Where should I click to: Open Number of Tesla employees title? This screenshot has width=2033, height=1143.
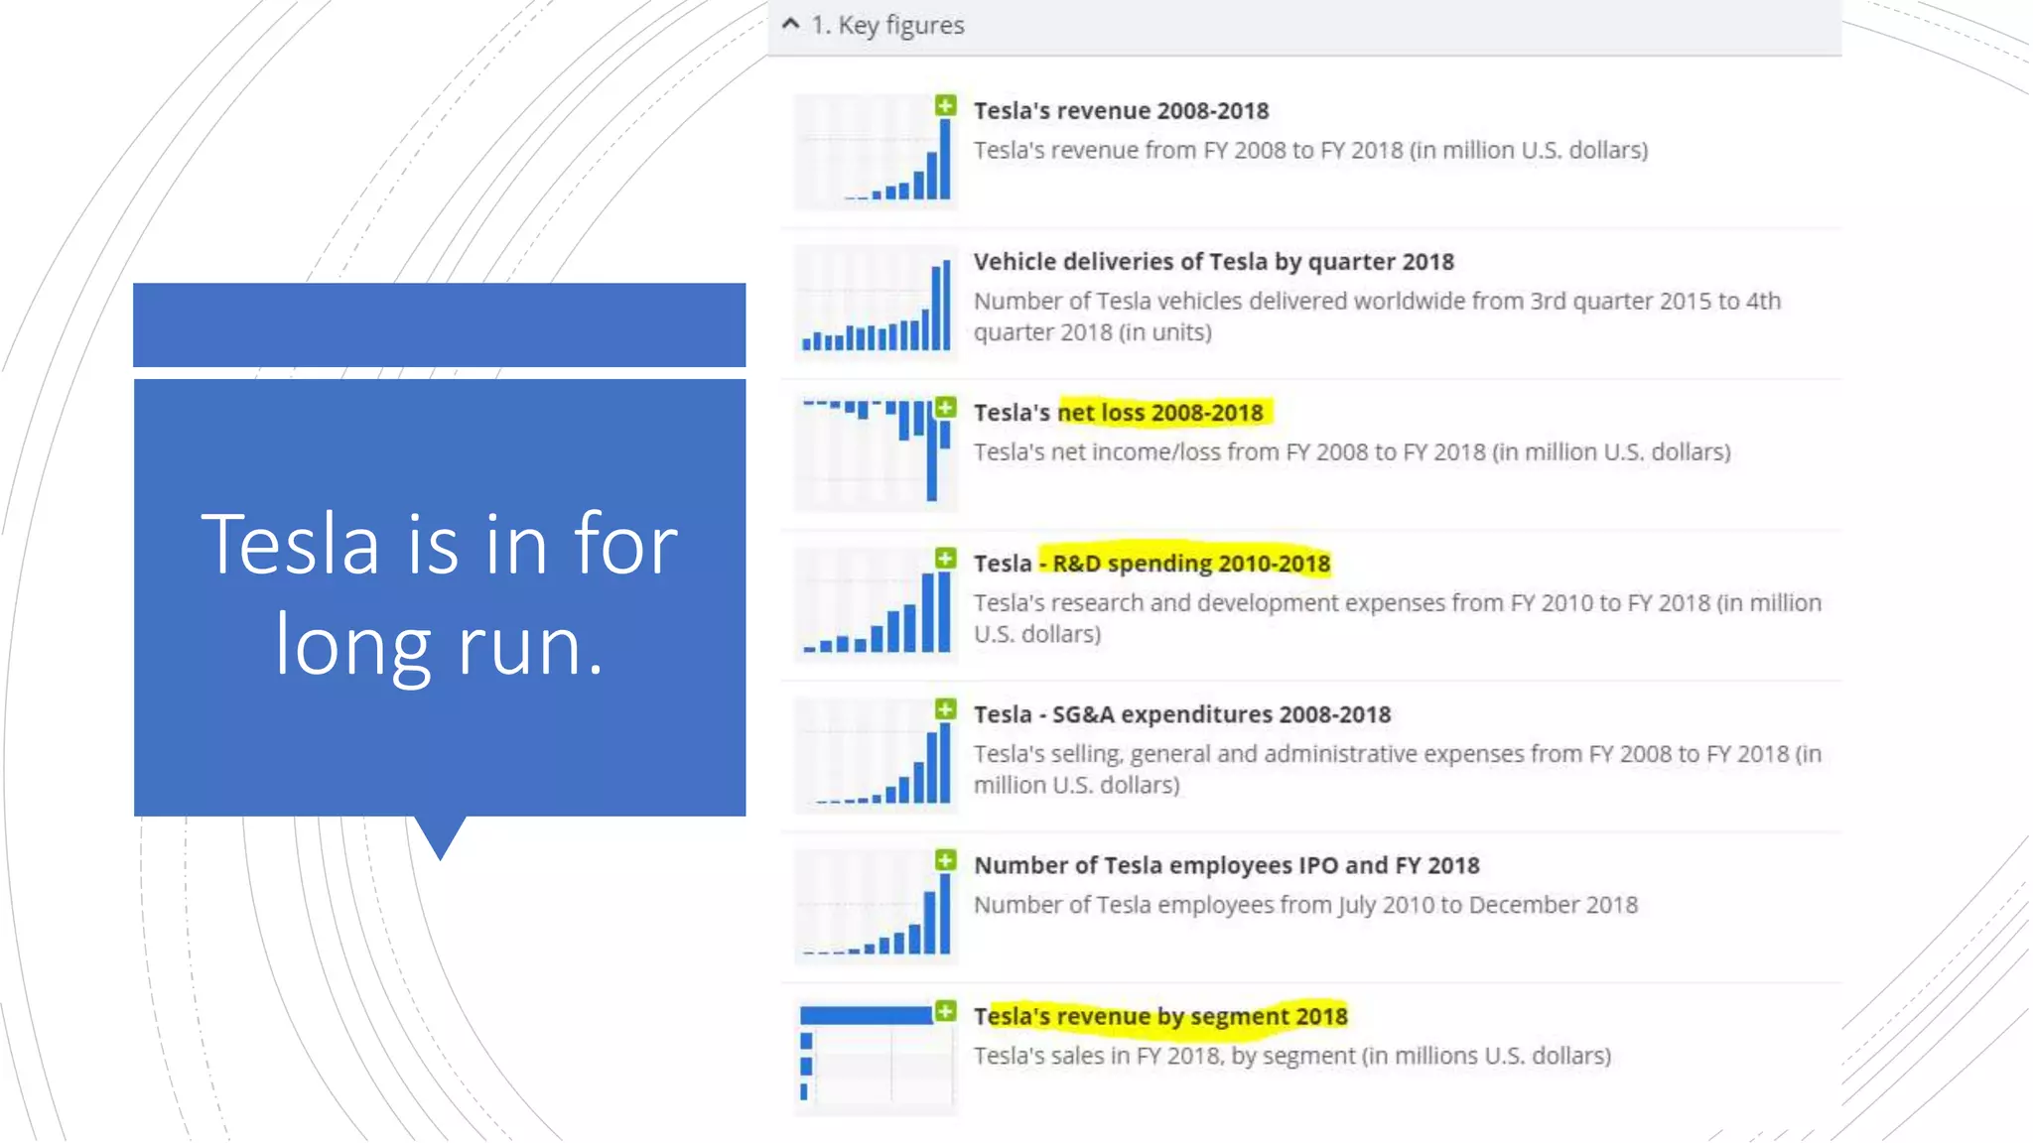(x=1226, y=865)
